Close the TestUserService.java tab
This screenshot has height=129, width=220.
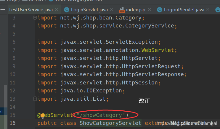pos(57,9)
